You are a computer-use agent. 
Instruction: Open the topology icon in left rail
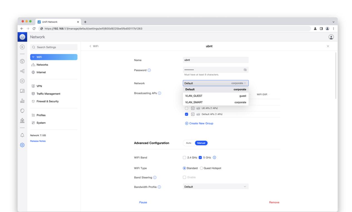pos(22,71)
